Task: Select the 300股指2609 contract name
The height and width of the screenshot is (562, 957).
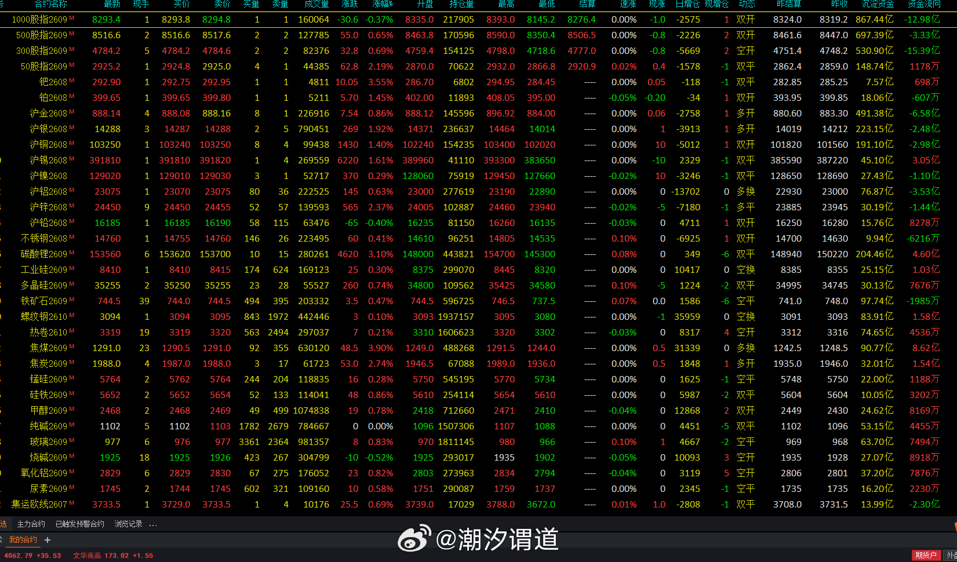Action: (x=42, y=51)
